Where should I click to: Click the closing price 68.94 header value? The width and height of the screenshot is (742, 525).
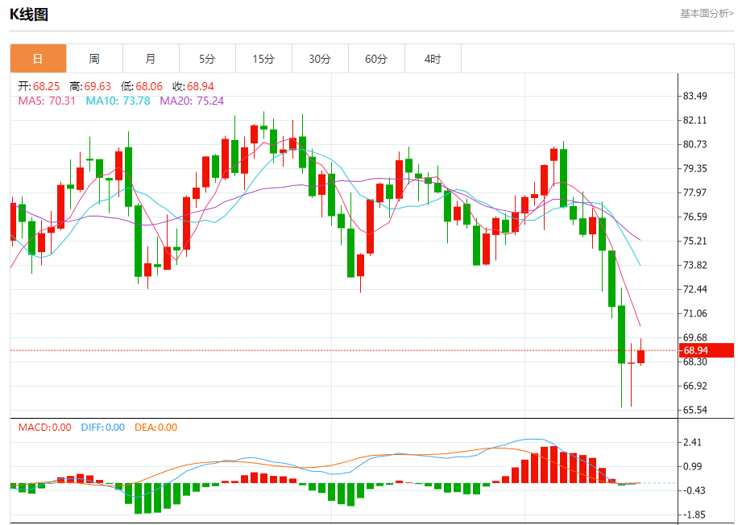201,86
